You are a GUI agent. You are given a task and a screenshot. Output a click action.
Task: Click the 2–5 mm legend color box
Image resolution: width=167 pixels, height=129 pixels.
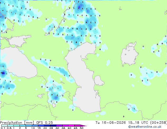(x=23, y=126)
